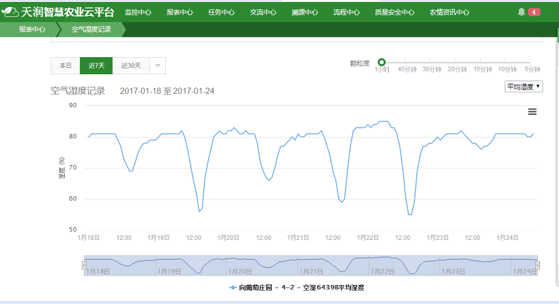Open the notification bell icon
Screen dimensions: 559x304
522,12
